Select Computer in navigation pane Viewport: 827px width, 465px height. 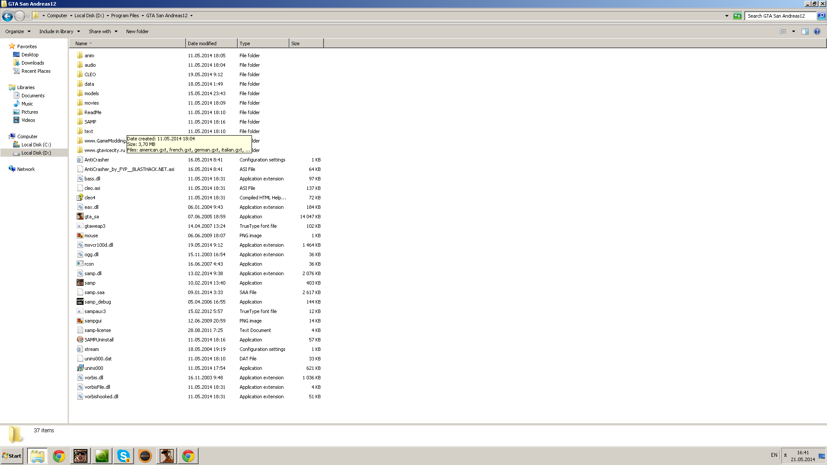click(27, 136)
